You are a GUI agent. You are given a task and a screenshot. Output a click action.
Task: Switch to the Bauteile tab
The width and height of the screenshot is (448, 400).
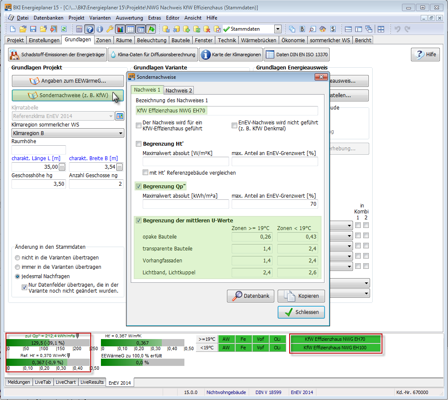tap(181, 40)
